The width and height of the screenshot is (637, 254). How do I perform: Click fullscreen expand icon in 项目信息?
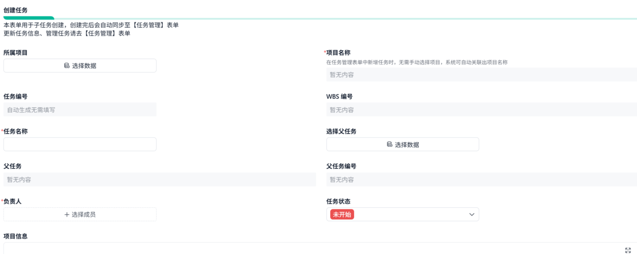[628, 250]
